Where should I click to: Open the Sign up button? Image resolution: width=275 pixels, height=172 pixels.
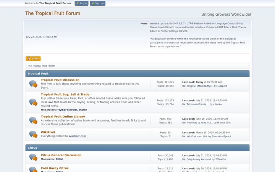98,3
